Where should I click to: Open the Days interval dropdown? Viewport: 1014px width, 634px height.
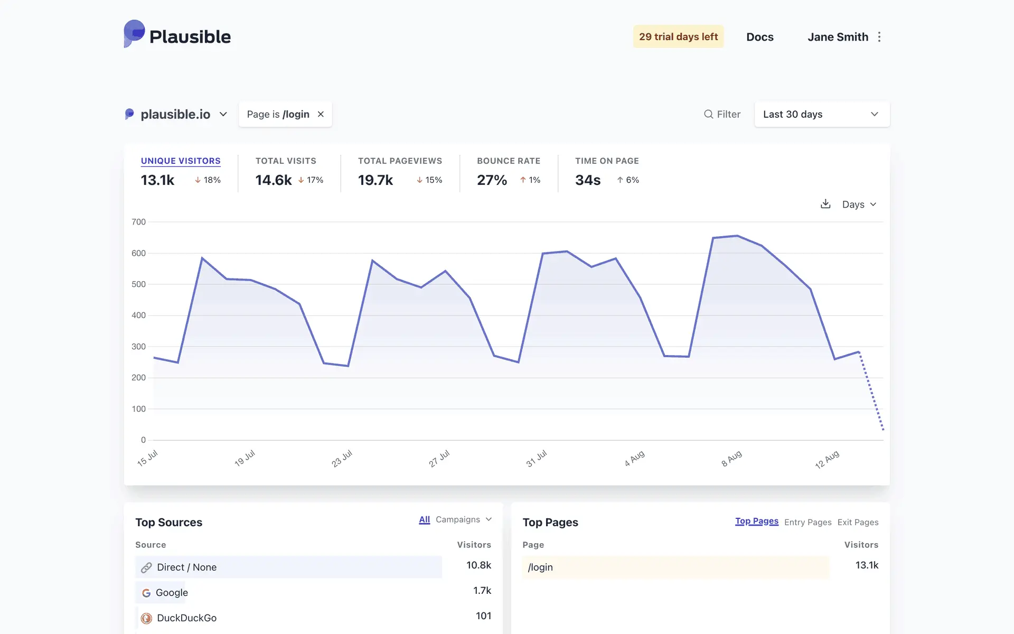(x=859, y=204)
